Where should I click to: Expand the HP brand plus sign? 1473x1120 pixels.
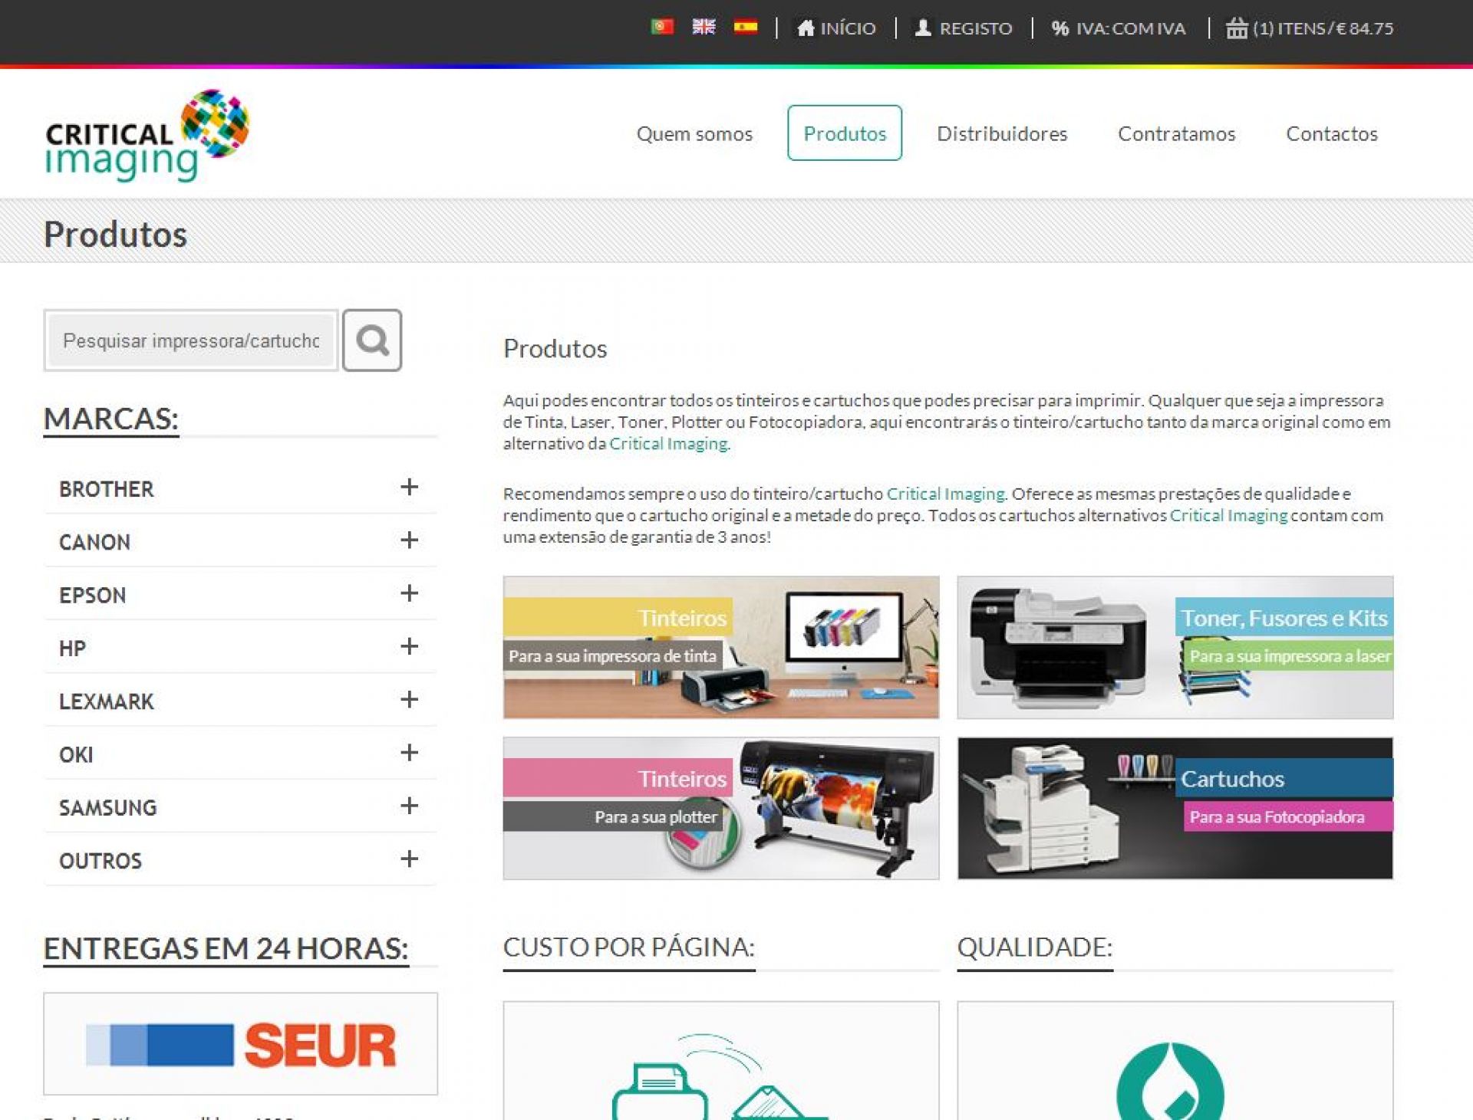click(x=409, y=647)
